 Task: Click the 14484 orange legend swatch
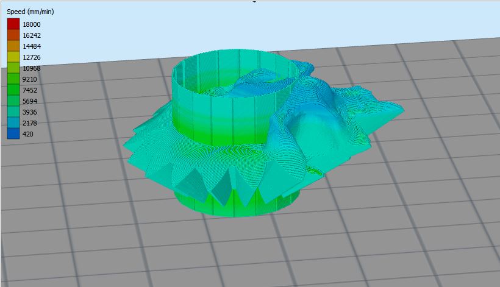(x=13, y=46)
